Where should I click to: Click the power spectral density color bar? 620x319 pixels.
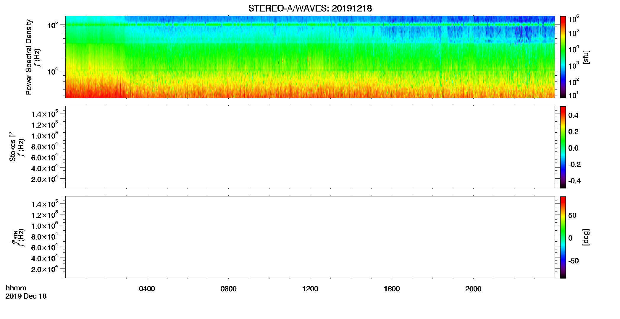563,57
